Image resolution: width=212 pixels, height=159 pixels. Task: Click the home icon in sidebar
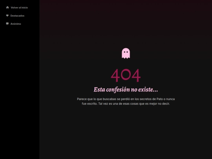(7, 7)
